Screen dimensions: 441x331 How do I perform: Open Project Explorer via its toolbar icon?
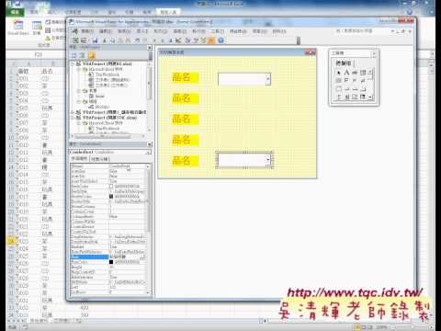coord(187,40)
